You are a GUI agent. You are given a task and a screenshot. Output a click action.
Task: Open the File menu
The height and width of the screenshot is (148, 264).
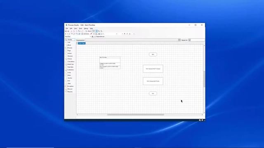[x=67, y=28]
